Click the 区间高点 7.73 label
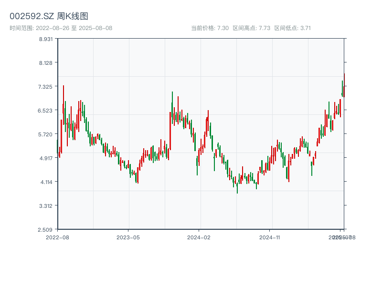 click(x=252, y=28)
